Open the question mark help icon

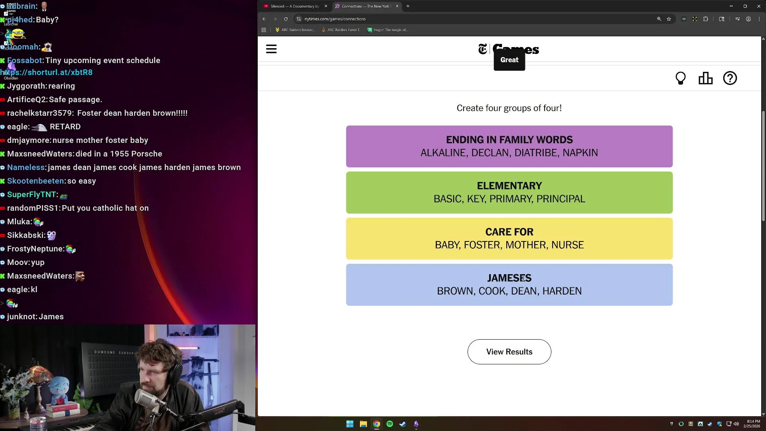click(730, 78)
